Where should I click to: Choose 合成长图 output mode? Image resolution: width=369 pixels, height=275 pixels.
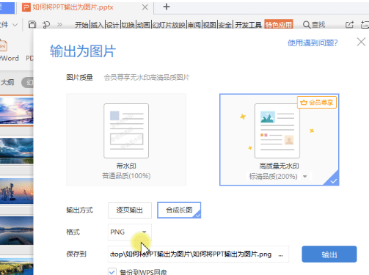pos(179,210)
